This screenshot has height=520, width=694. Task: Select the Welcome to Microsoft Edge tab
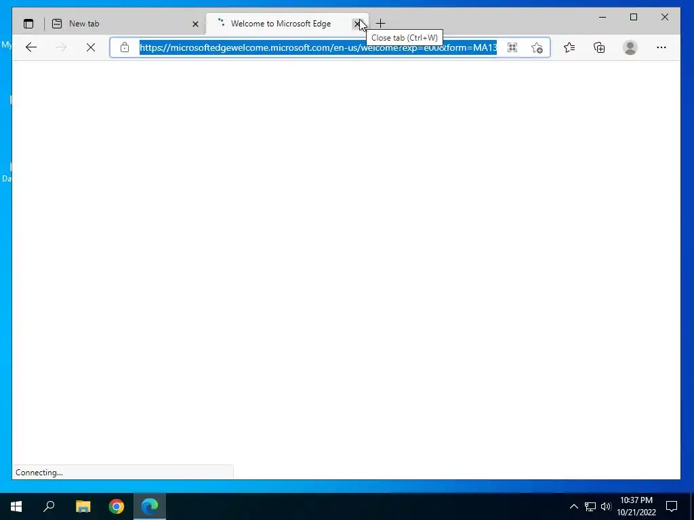click(x=287, y=24)
